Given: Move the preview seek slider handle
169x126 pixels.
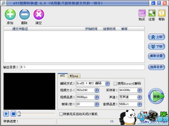Looking at the screenshot, I should point(19,114).
